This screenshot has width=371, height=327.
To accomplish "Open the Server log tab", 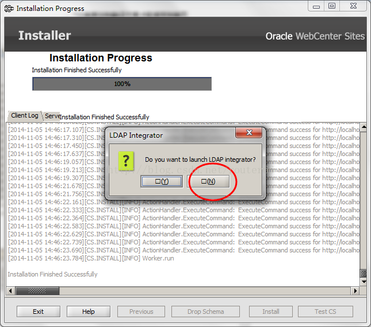I will click(x=52, y=116).
